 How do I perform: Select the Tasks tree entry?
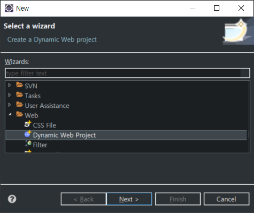click(x=33, y=96)
